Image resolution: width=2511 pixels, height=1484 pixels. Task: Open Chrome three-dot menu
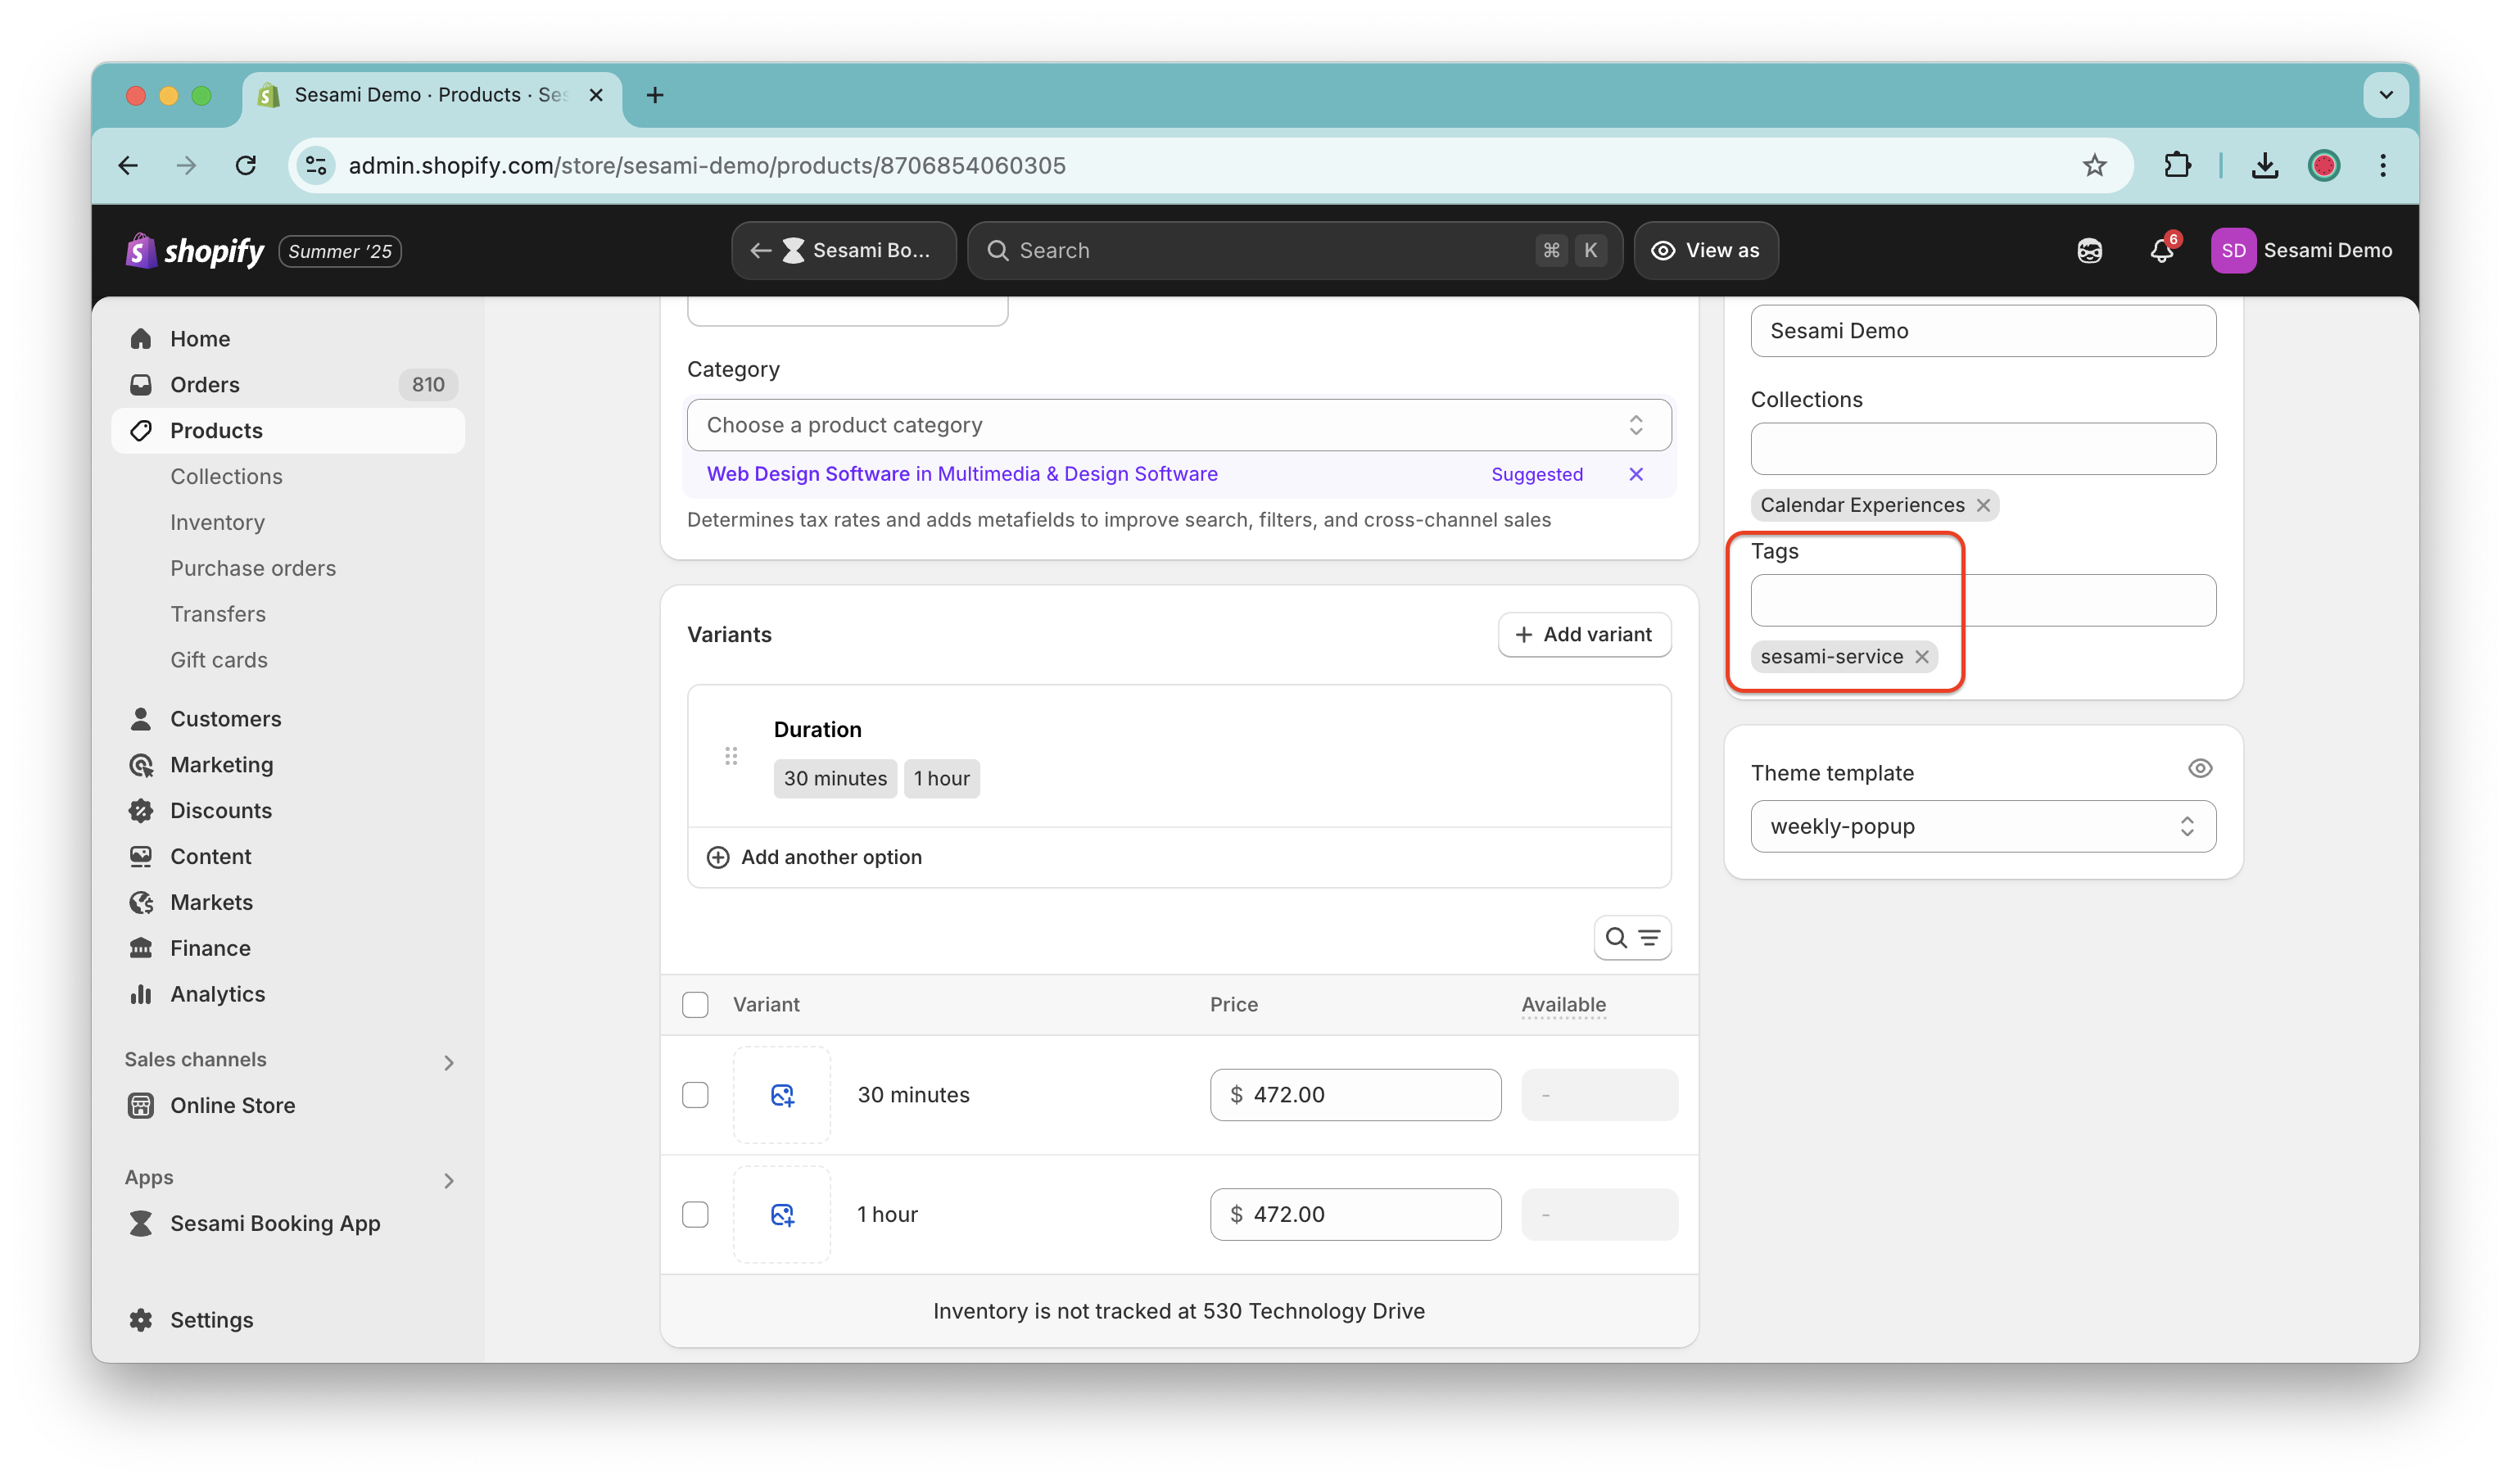(2382, 165)
